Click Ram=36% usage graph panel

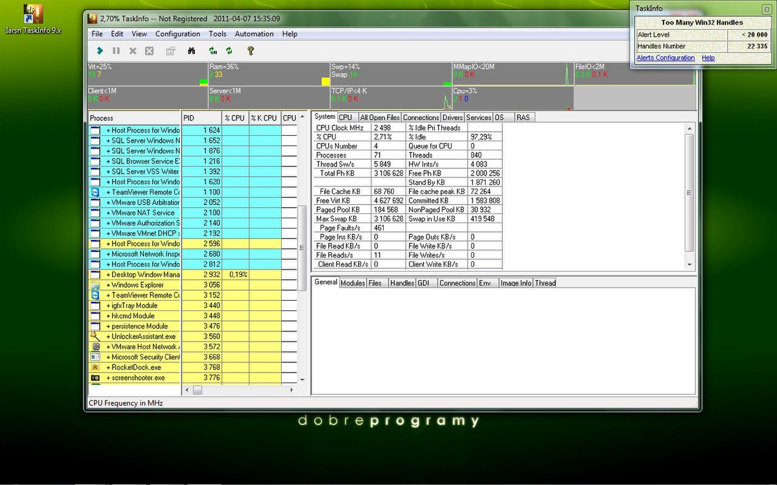coord(269,74)
